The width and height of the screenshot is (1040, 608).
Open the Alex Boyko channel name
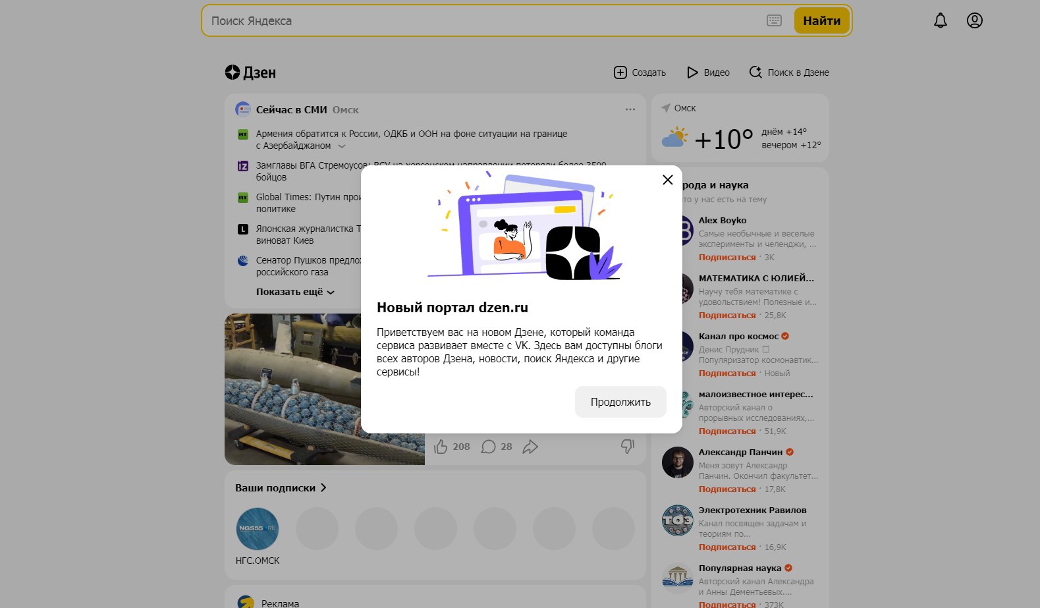tap(723, 221)
